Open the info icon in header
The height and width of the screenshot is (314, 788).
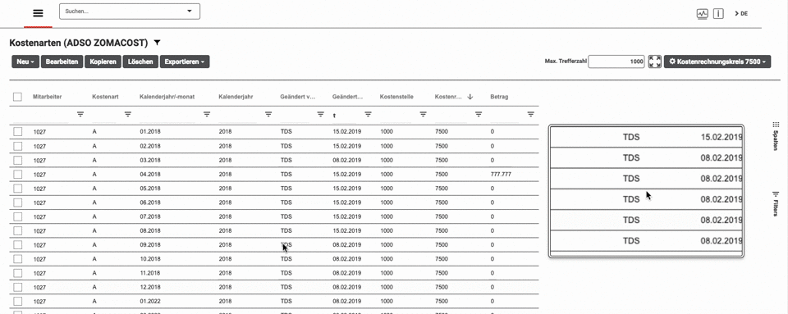718,14
